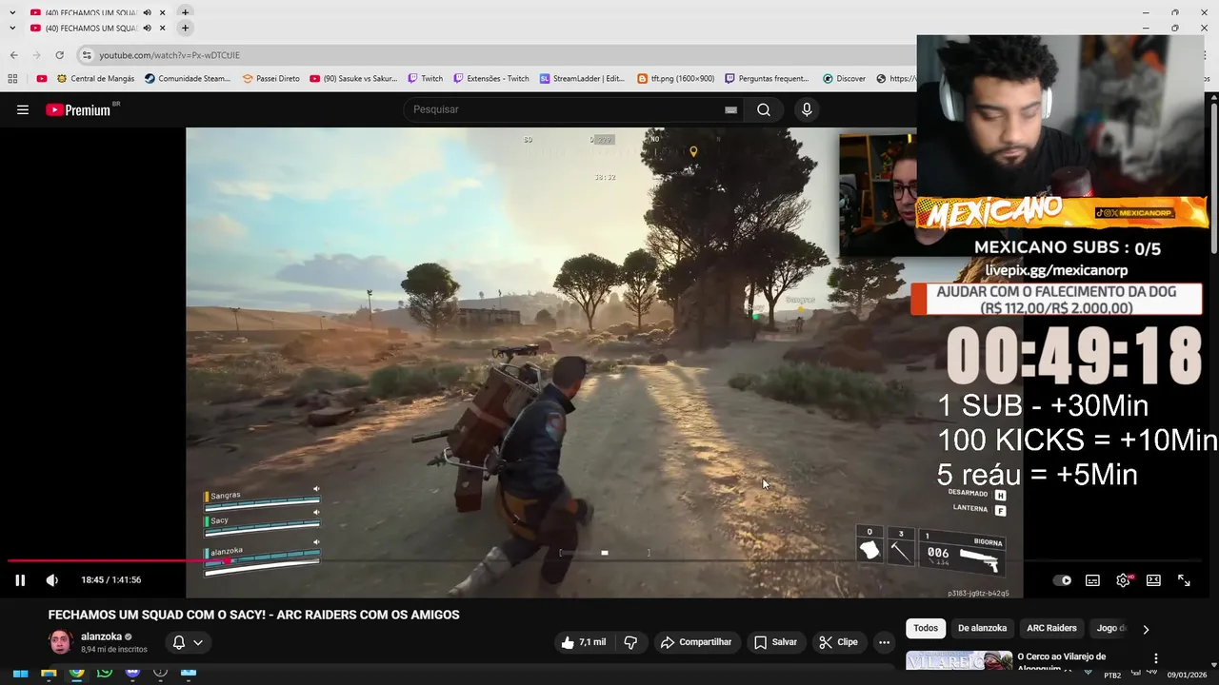Select the Todos filter chip
1219x685 pixels.
[x=926, y=628]
